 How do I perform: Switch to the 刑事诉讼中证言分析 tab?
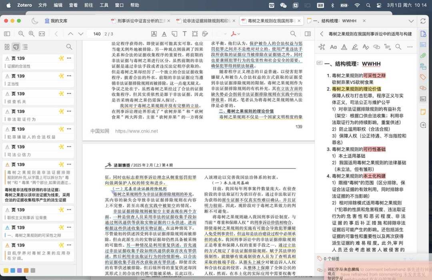[140, 21]
